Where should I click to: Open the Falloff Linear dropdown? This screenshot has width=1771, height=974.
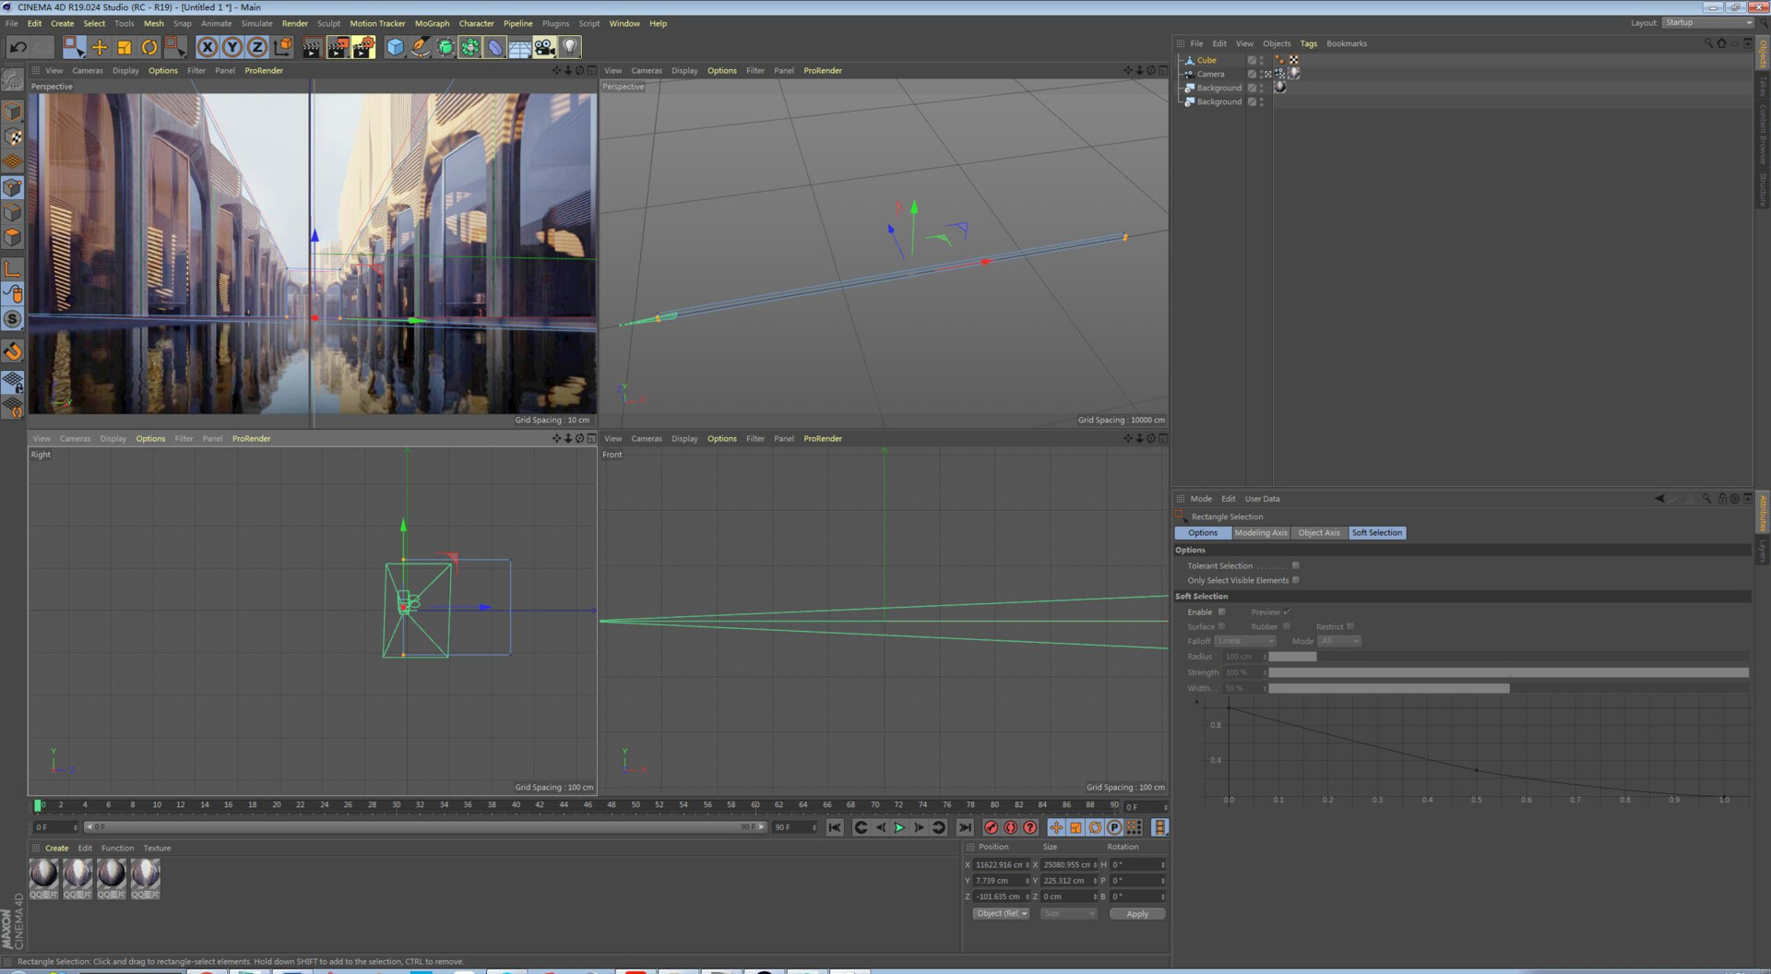coord(1244,641)
